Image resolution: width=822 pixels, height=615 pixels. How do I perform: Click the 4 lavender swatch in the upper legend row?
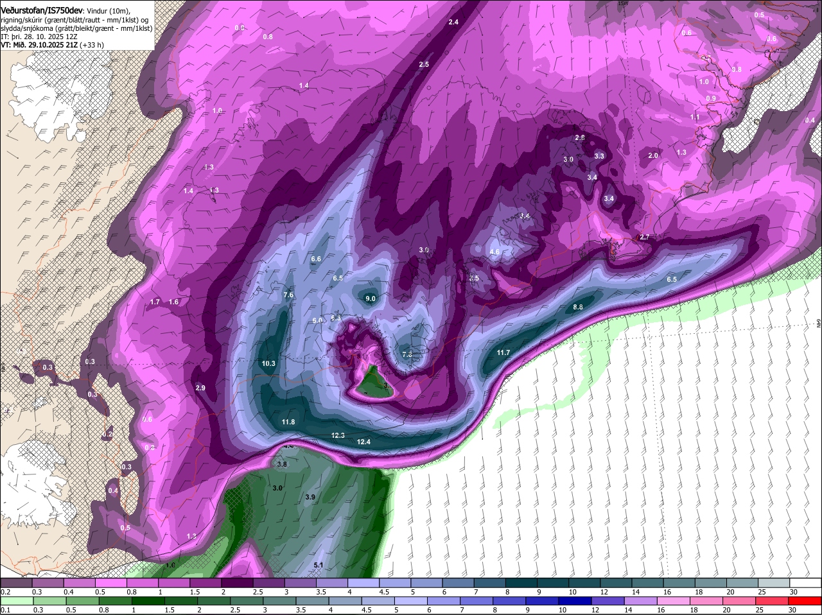363,582
